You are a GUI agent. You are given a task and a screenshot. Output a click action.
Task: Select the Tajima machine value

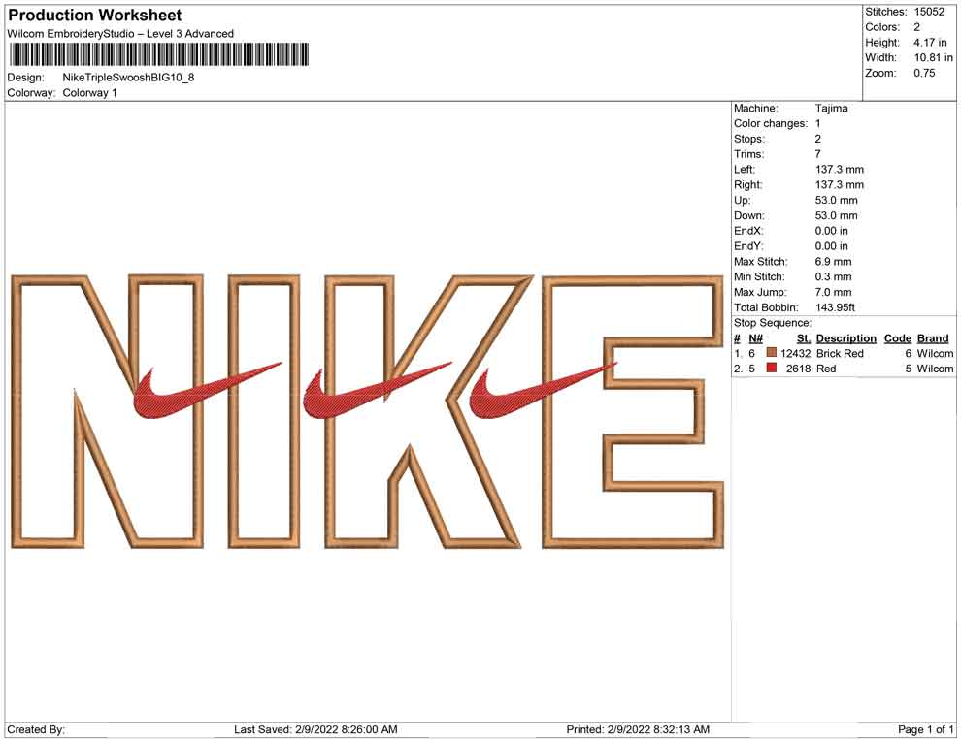click(831, 109)
